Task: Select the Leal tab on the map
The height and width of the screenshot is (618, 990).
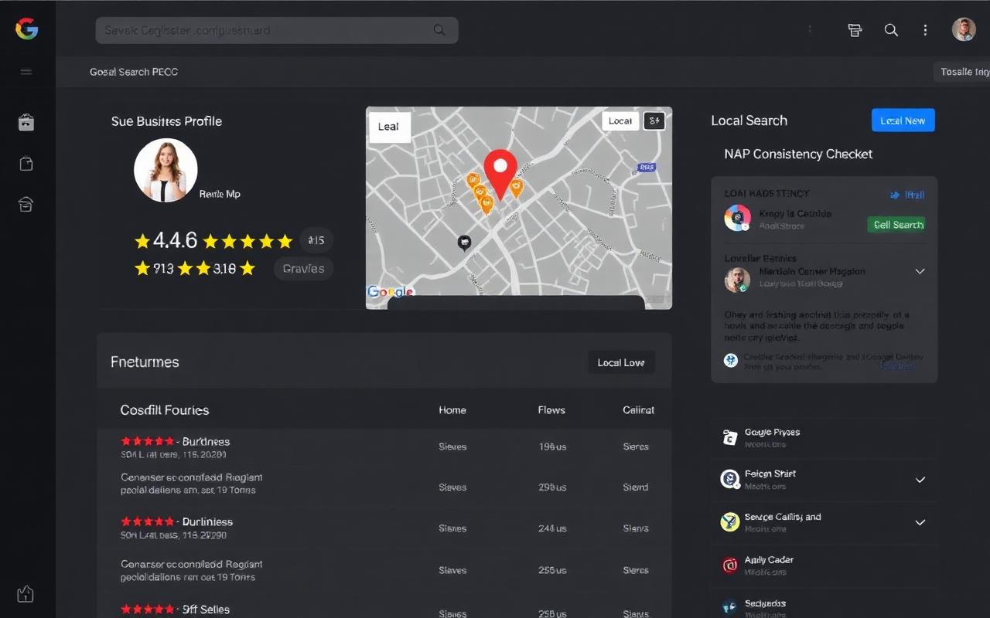Action: [389, 127]
